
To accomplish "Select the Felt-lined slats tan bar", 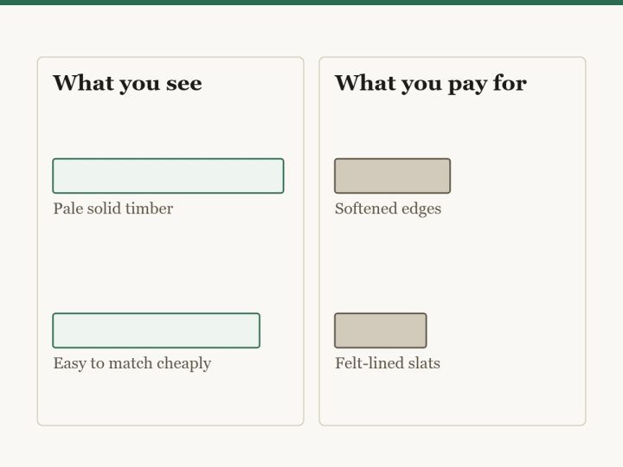I will [381, 330].
